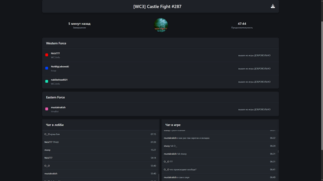The width and height of the screenshot is (323, 181).
Task: Click the pink color square in Eastern Force
Action: pyautogui.click(x=47, y=109)
